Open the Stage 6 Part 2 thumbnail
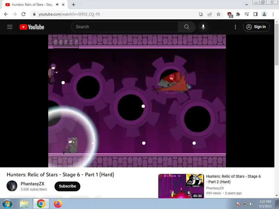This screenshot has width=279, height=209. coord(181,186)
